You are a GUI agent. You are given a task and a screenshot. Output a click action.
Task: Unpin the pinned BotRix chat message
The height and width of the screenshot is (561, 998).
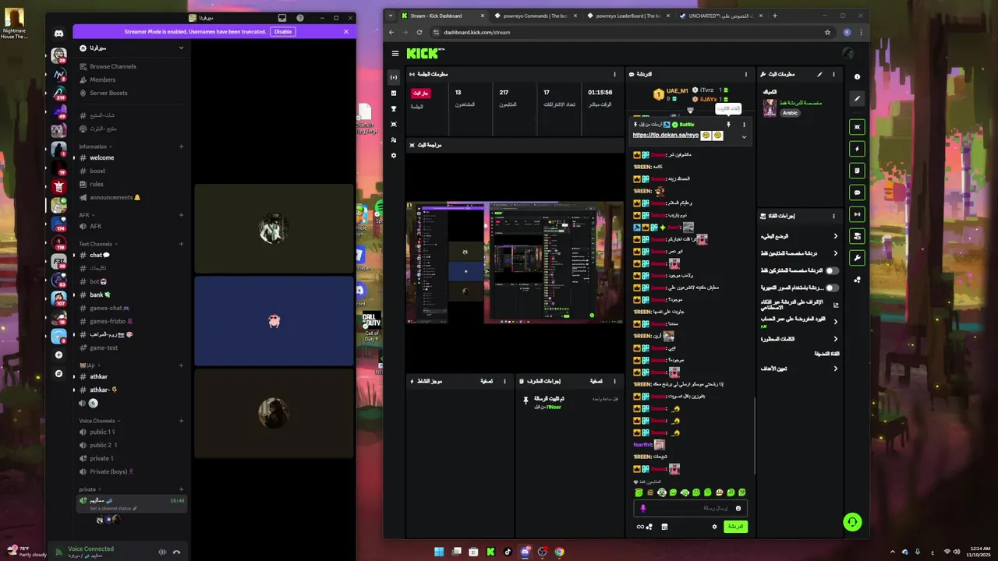pyautogui.click(x=728, y=125)
